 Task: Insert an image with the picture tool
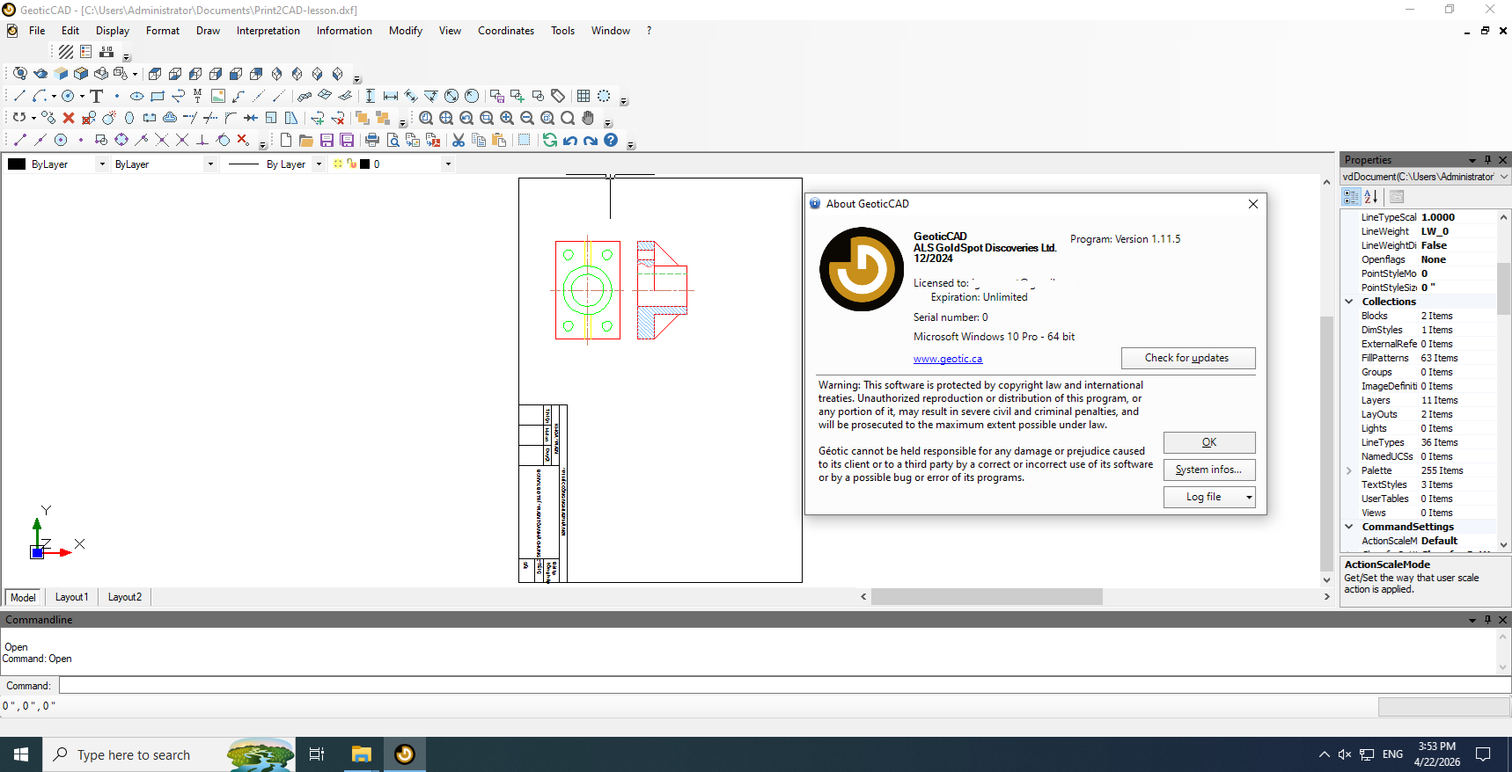pyautogui.click(x=218, y=96)
